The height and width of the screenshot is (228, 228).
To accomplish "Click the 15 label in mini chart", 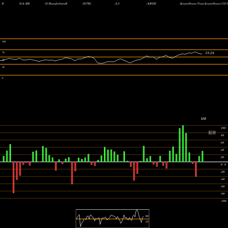I will pyautogui.click(x=147, y=222).
